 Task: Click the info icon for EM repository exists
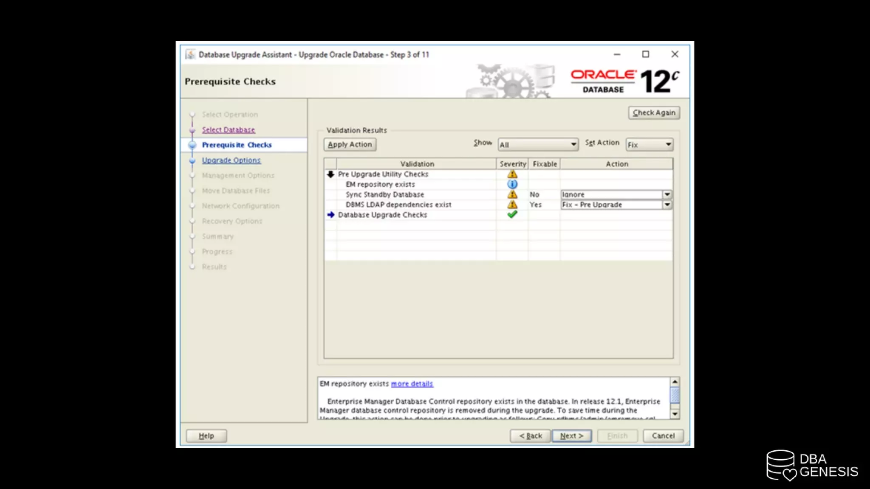coord(512,184)
